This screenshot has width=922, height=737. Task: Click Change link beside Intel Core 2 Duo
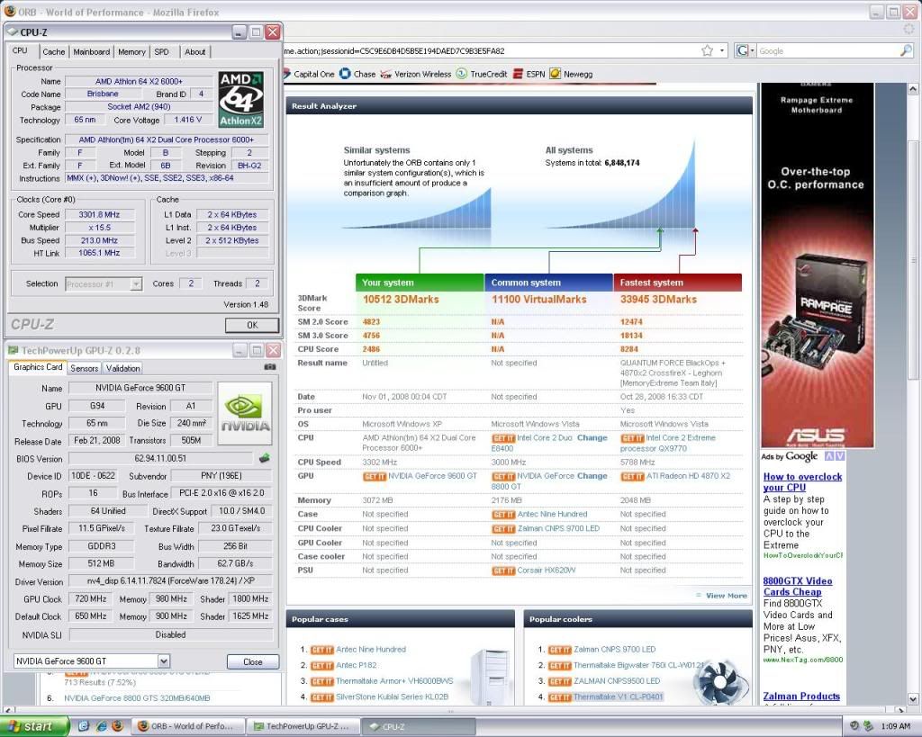tap(592, 438)
